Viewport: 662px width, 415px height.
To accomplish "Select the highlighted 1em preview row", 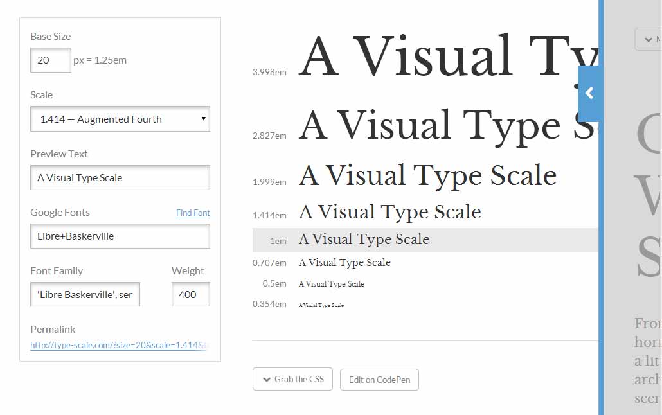I will click(x=364, y=239).
